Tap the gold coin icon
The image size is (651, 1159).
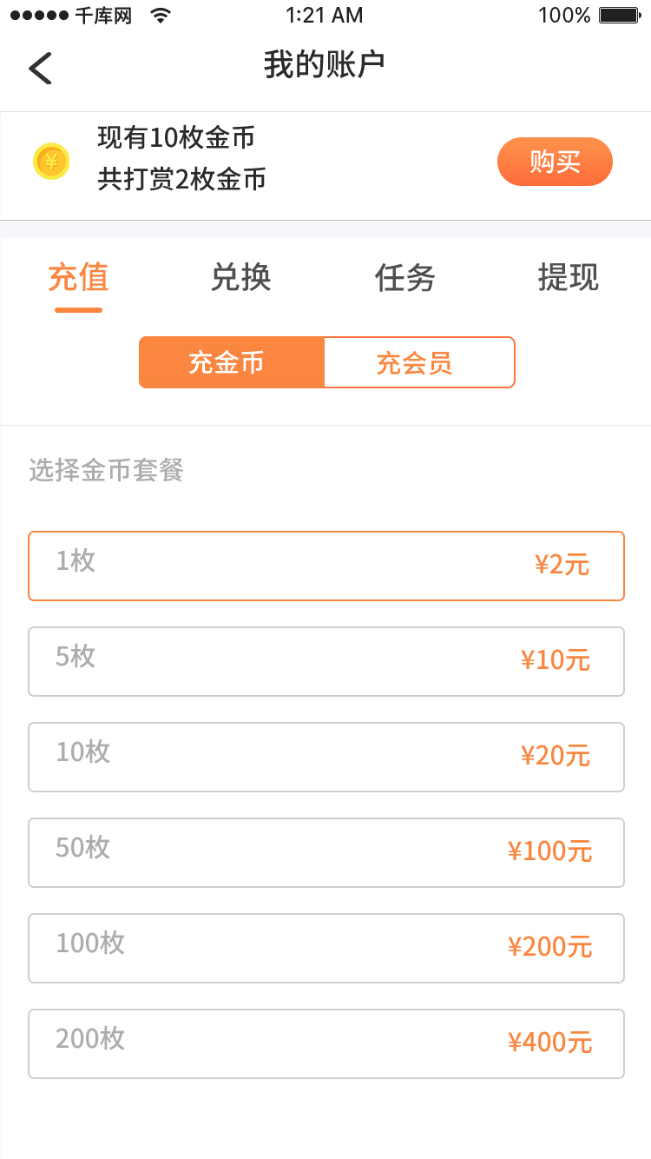click(51, 162)
